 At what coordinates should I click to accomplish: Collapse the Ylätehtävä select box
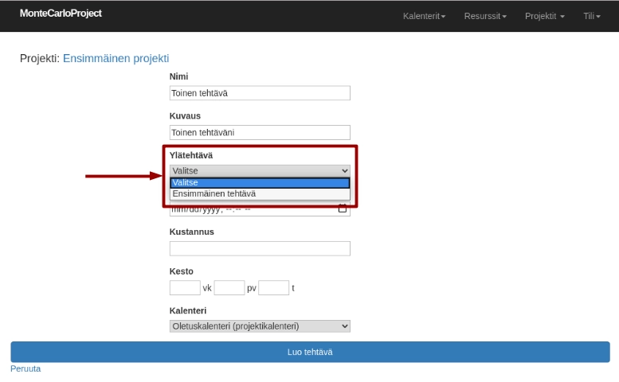point(260,170)
